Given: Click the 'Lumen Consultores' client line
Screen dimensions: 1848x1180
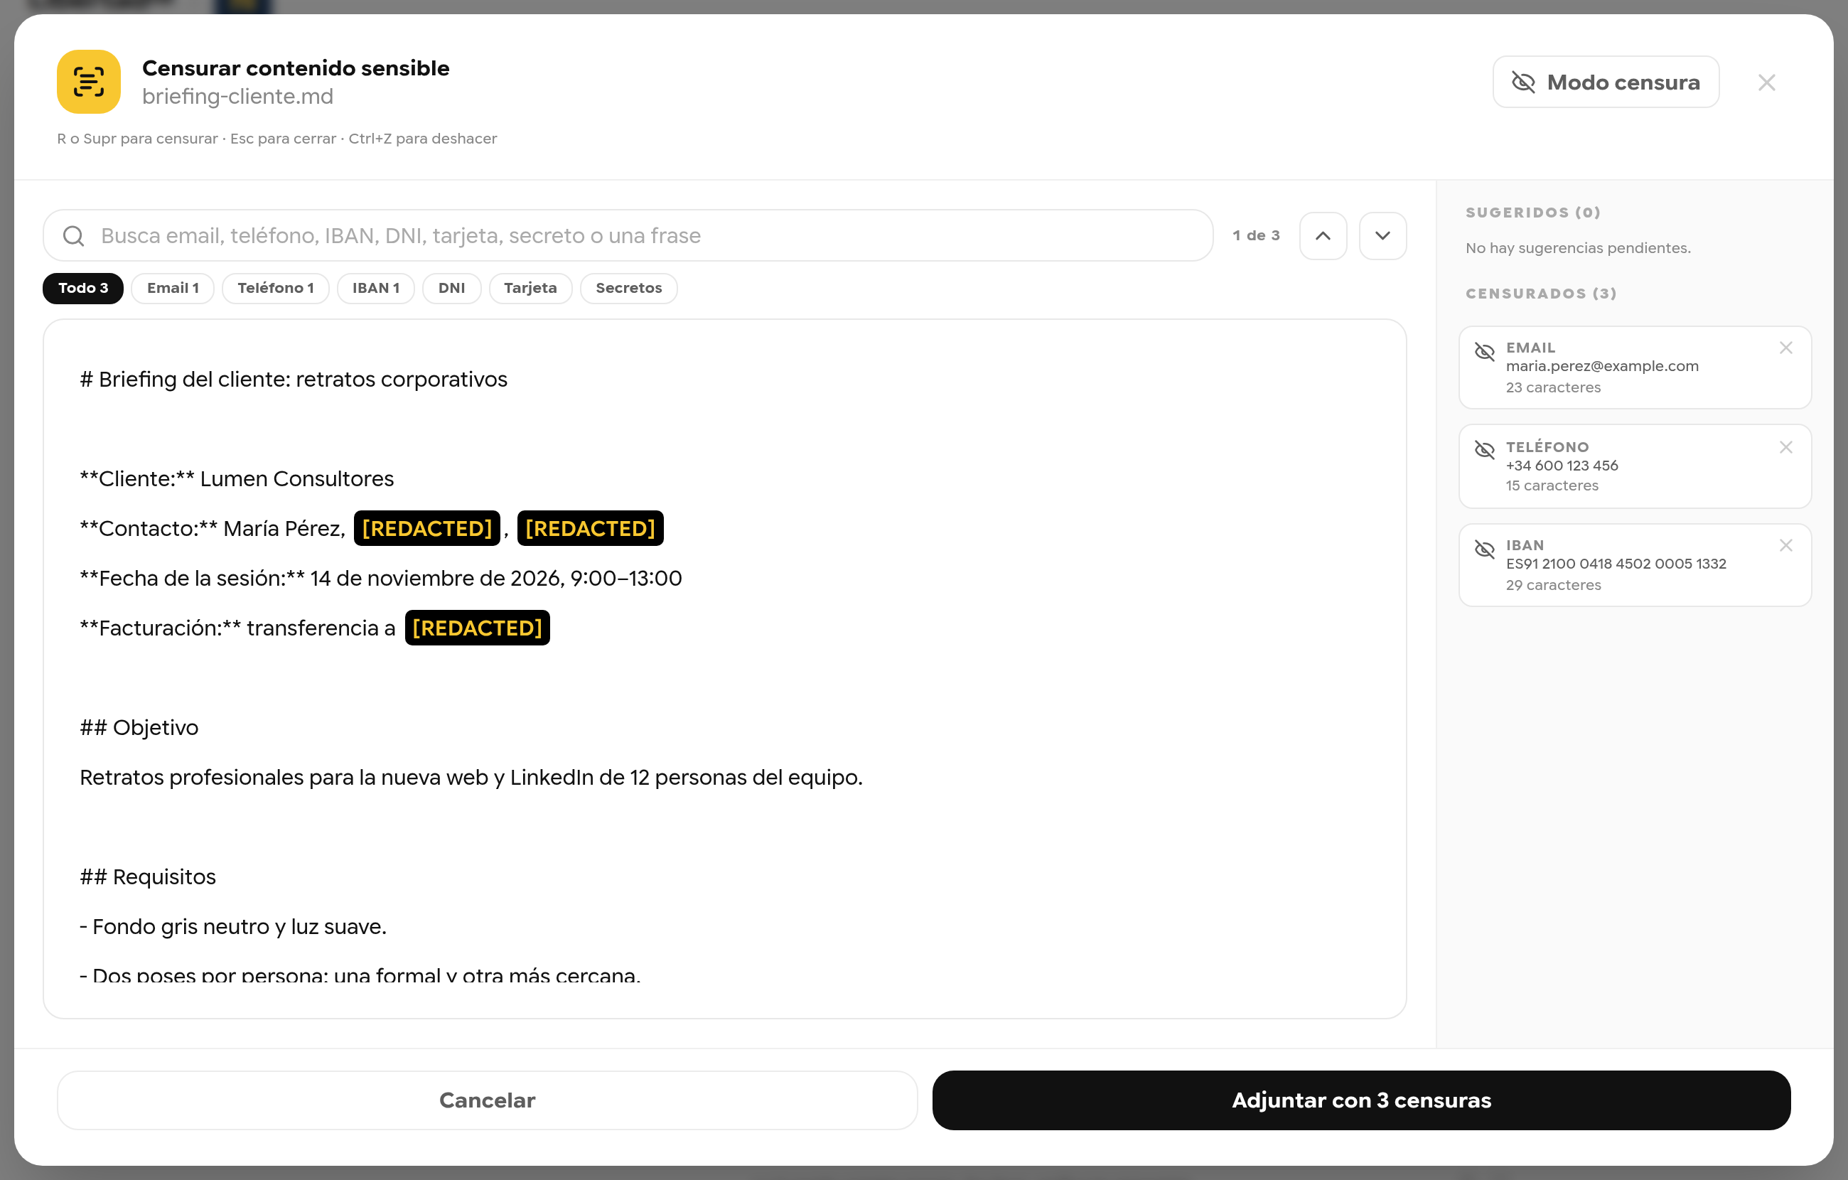Looking at the screenshot, I should 237,479.
